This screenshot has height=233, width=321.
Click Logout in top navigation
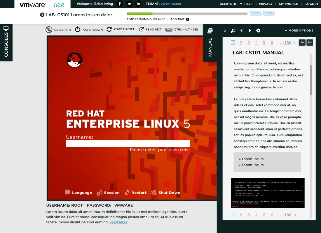tap(312, 4)
